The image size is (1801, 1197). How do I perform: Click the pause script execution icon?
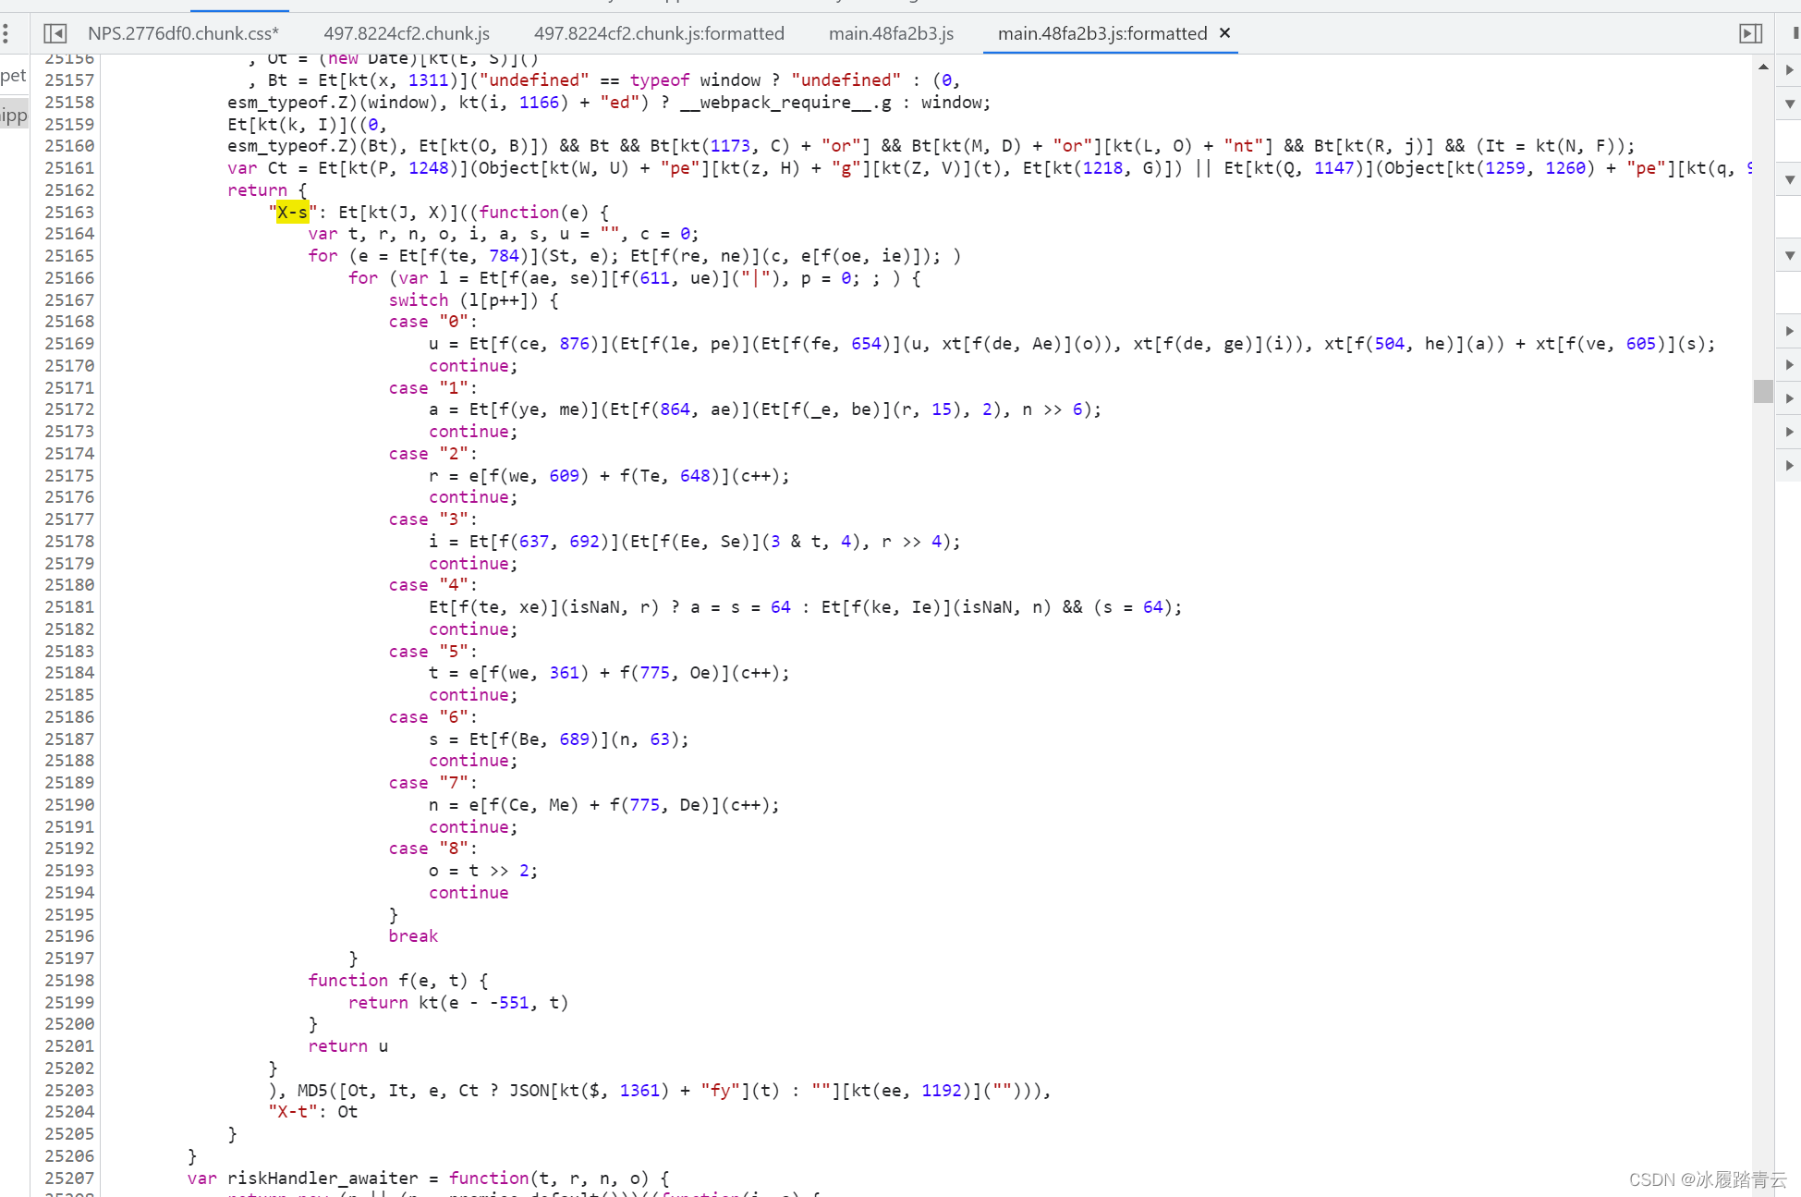coord(1795,34)
